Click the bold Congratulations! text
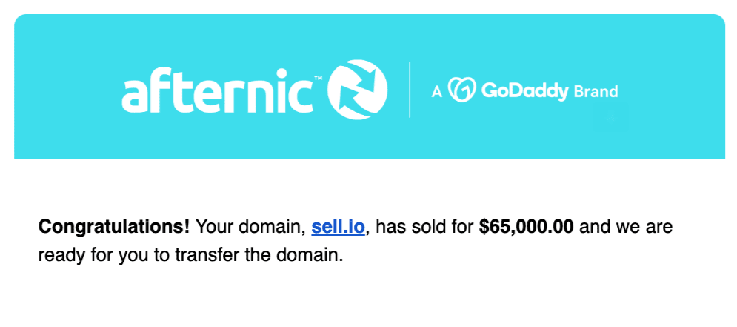 click(x=114, y=227)
